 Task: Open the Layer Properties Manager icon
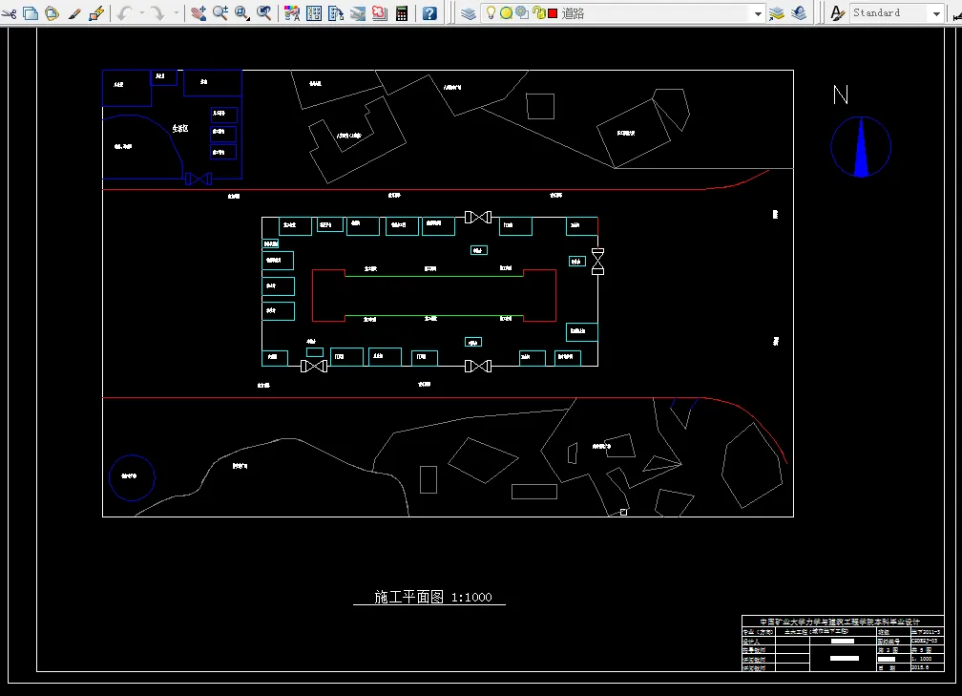click(469, 13)
